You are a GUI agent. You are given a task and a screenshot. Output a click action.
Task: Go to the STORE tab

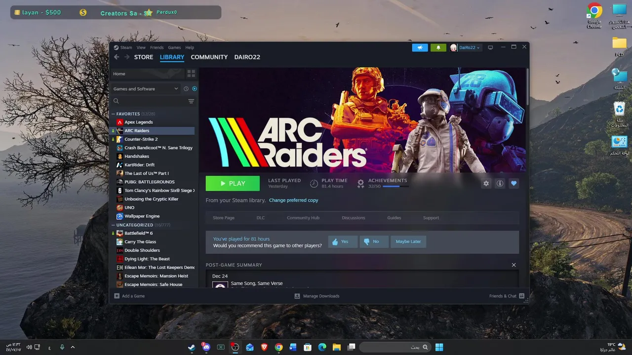click(144, 57)
